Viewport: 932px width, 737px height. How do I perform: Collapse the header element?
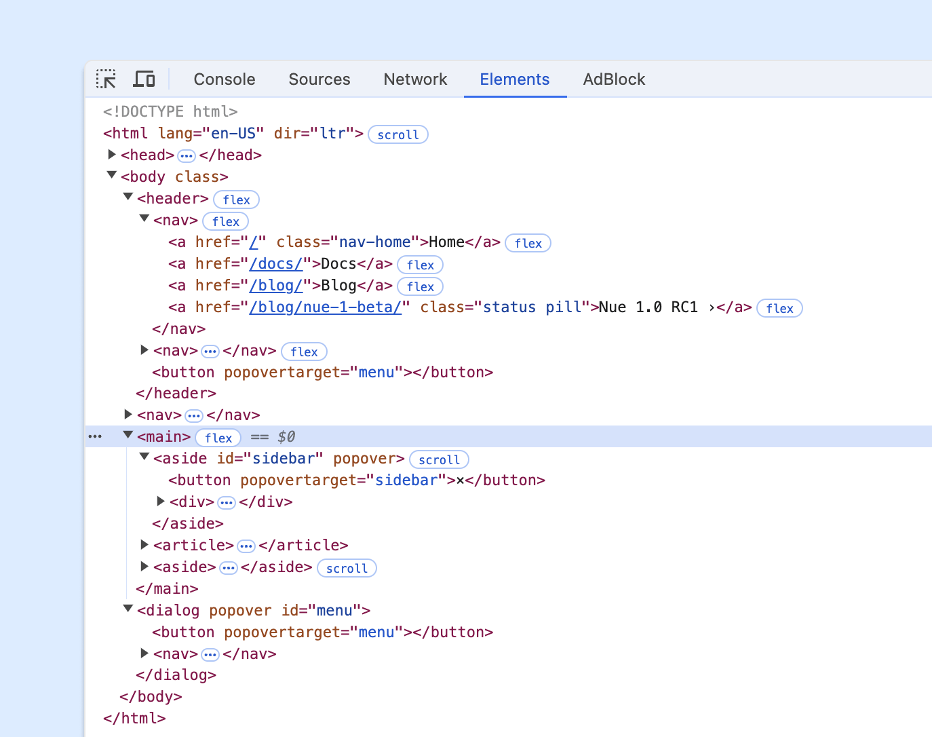(x=128, y=197)
